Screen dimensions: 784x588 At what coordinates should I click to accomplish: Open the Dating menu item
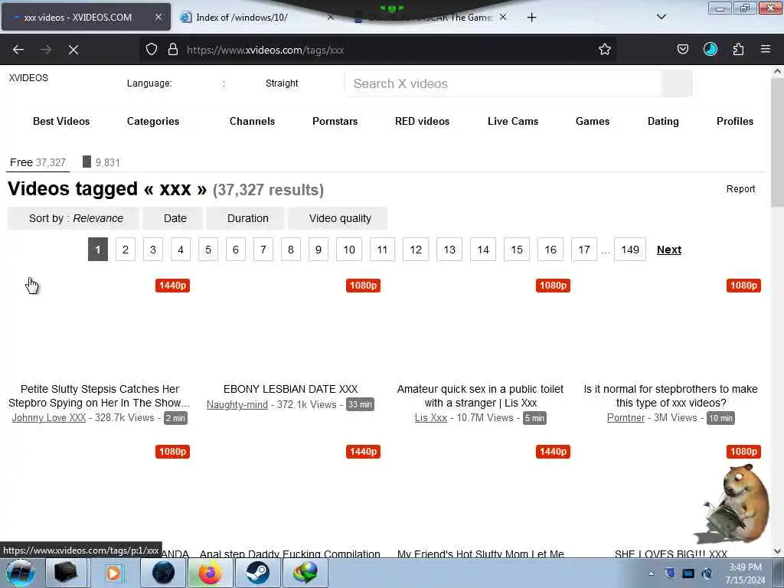pyautogui.click(x=663, y=121)
